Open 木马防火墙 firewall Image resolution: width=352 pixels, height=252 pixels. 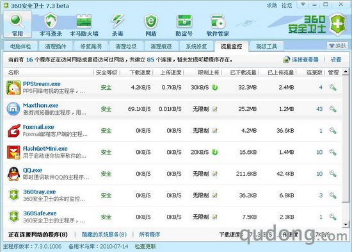84,24
